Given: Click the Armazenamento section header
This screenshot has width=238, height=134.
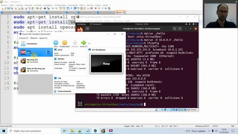Looking at the screenshot, I should pyautogui.click(x=64, y=91).
